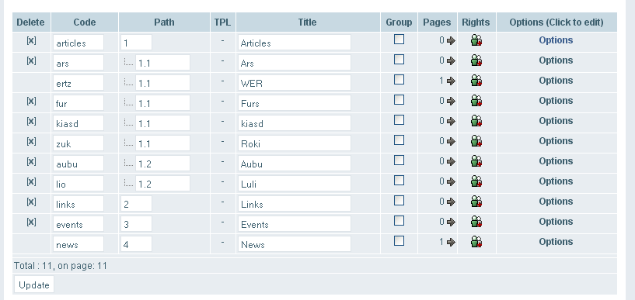
Task: Open rights icon for the kiasd row
Action: pos(476,121)
